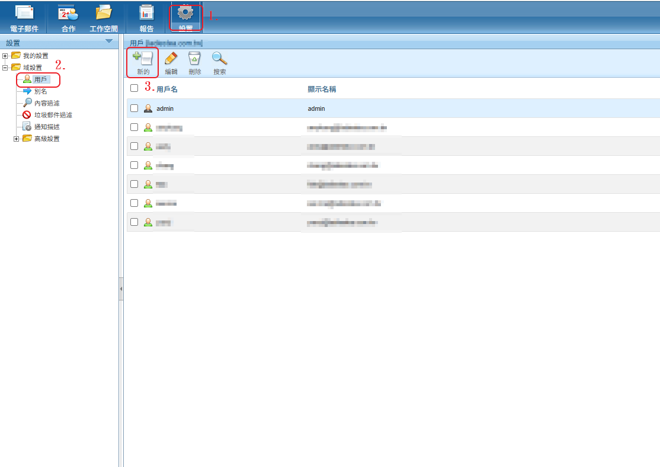Click the sidebar collapse splitter handle

click(121, 289)
